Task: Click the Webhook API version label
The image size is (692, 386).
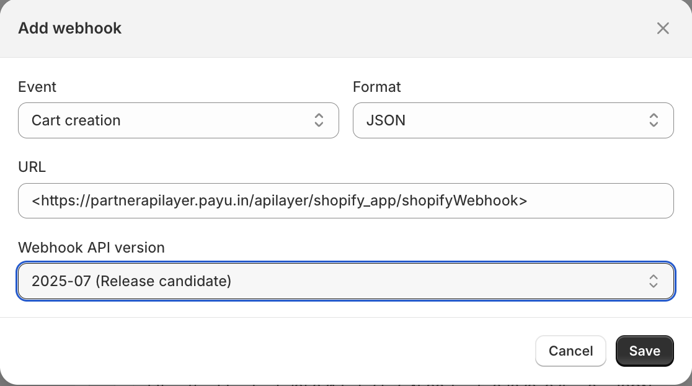Action: [91, 248]
